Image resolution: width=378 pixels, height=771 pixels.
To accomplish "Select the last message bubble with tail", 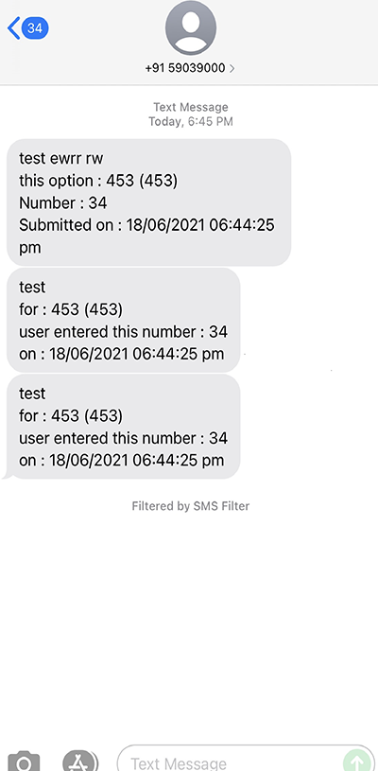I will (x=122, y=427).
